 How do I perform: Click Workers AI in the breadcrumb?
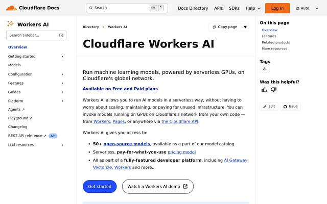pos(117,27)
